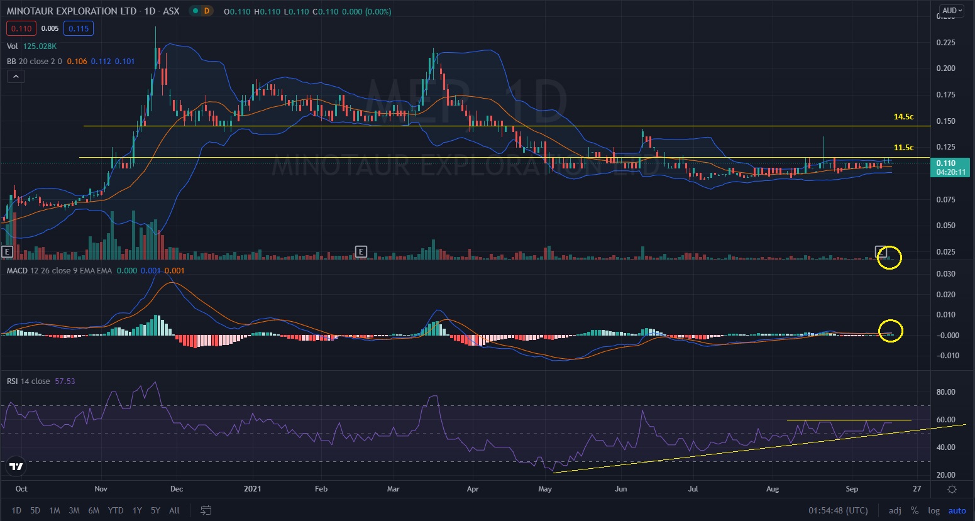This screenshot has width=975, height=521.
Task: Select the BB 20 close 2 0 legend
Action: pyautogui.click(x=35, y=62)
